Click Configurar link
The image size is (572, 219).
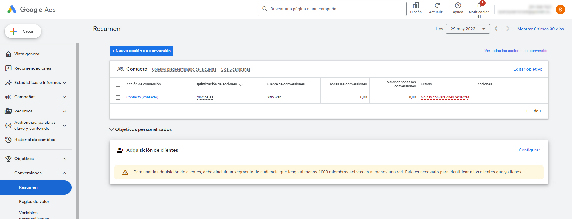coord(529,150)
